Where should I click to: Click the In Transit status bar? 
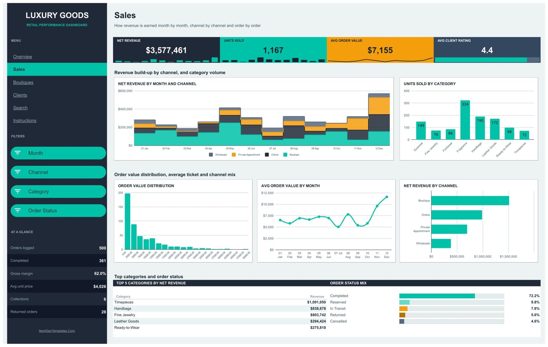tap(451, 309)
